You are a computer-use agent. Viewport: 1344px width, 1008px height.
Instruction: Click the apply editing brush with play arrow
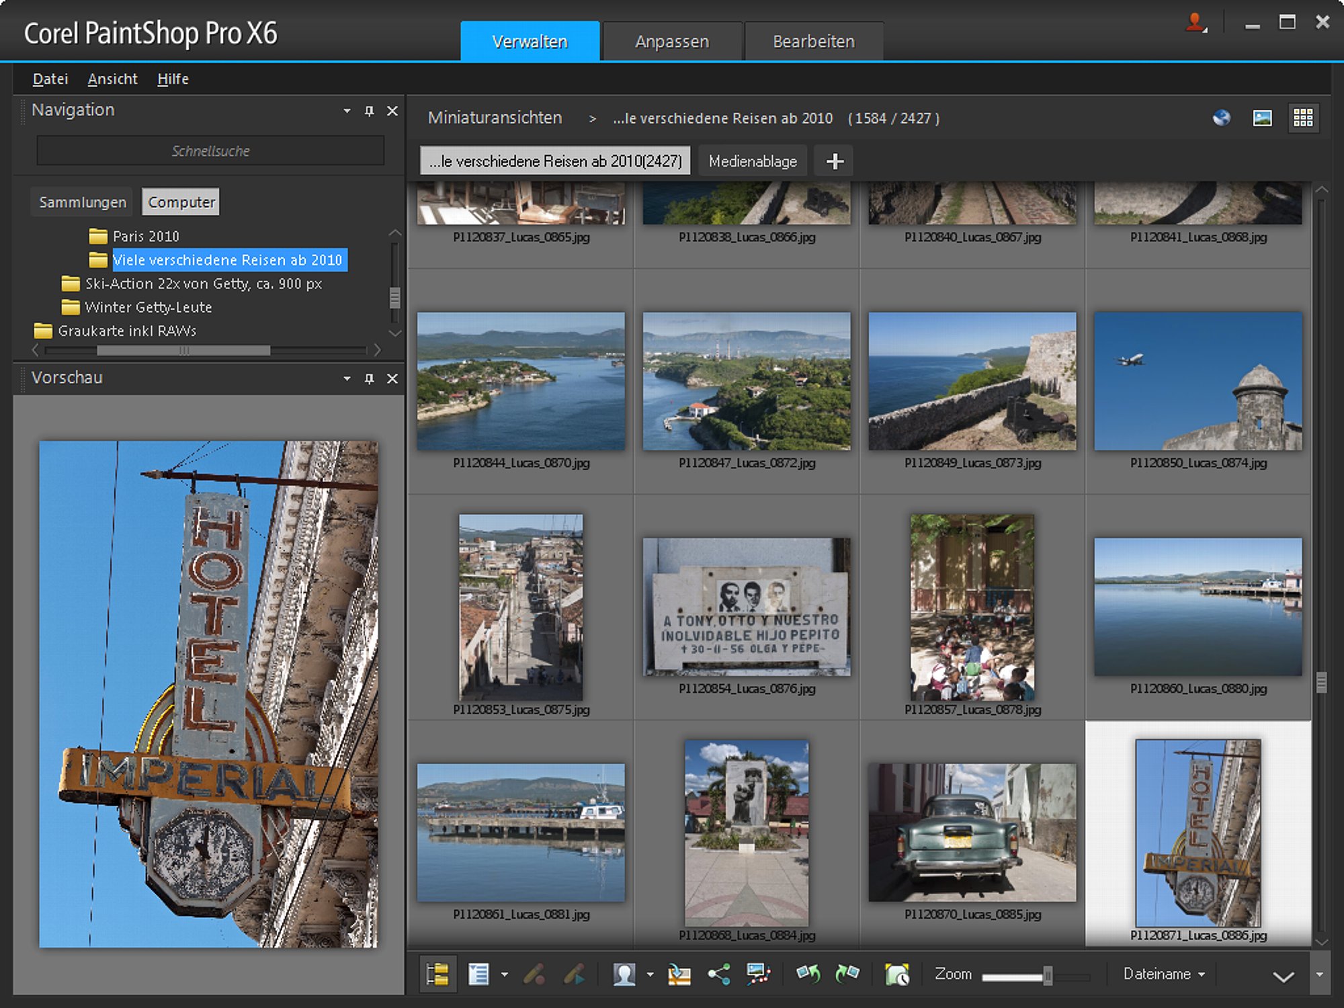coord(575,974)
